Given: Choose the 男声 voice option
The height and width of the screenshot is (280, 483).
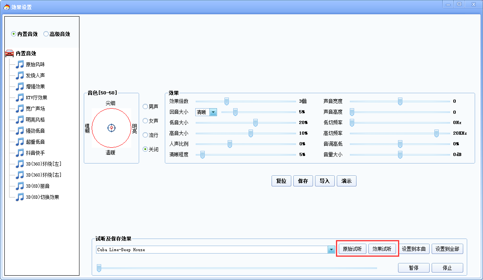Looking at the screenshot, I should point(145,107).
